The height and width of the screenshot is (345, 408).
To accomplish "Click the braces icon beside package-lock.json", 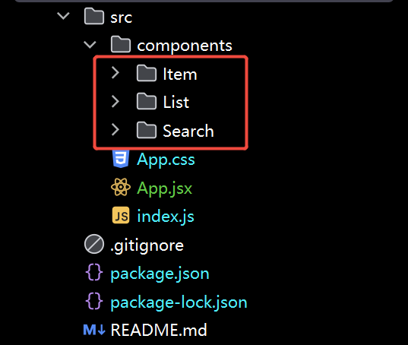I will tap(94, 301).
